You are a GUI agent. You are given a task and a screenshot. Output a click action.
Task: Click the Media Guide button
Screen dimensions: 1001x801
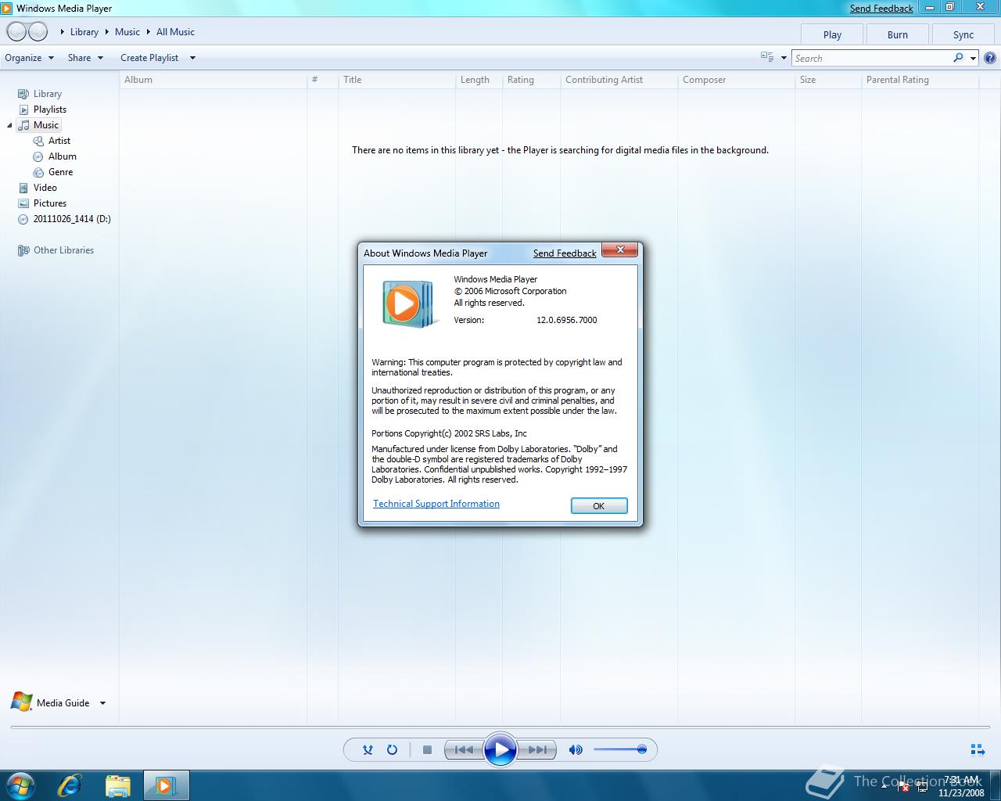tap(50, 702)
